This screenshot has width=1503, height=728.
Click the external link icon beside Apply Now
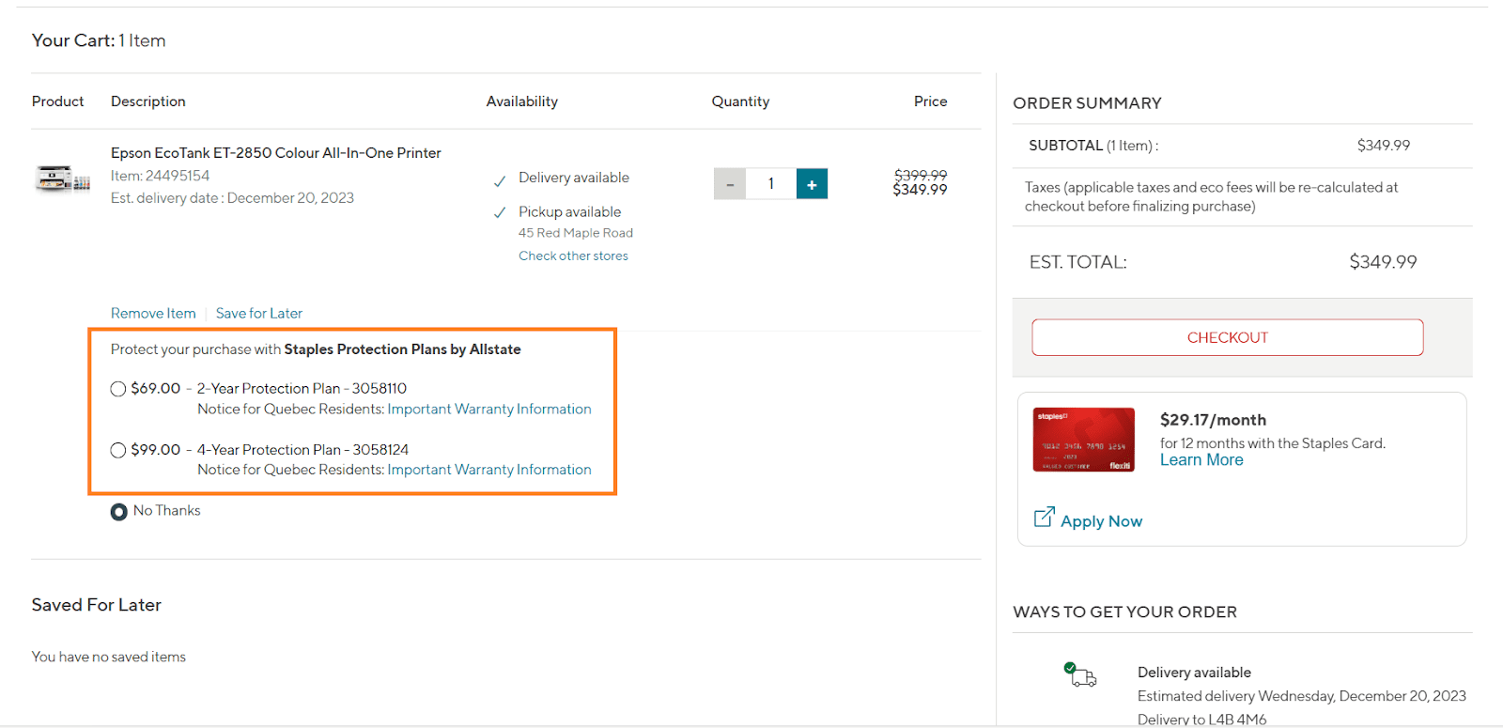(x=1044, y=518)
